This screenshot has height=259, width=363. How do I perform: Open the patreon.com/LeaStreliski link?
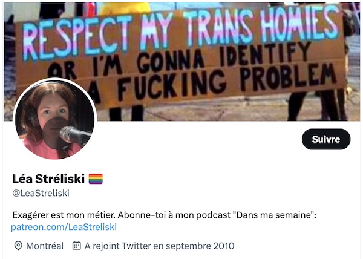(64, 227)
